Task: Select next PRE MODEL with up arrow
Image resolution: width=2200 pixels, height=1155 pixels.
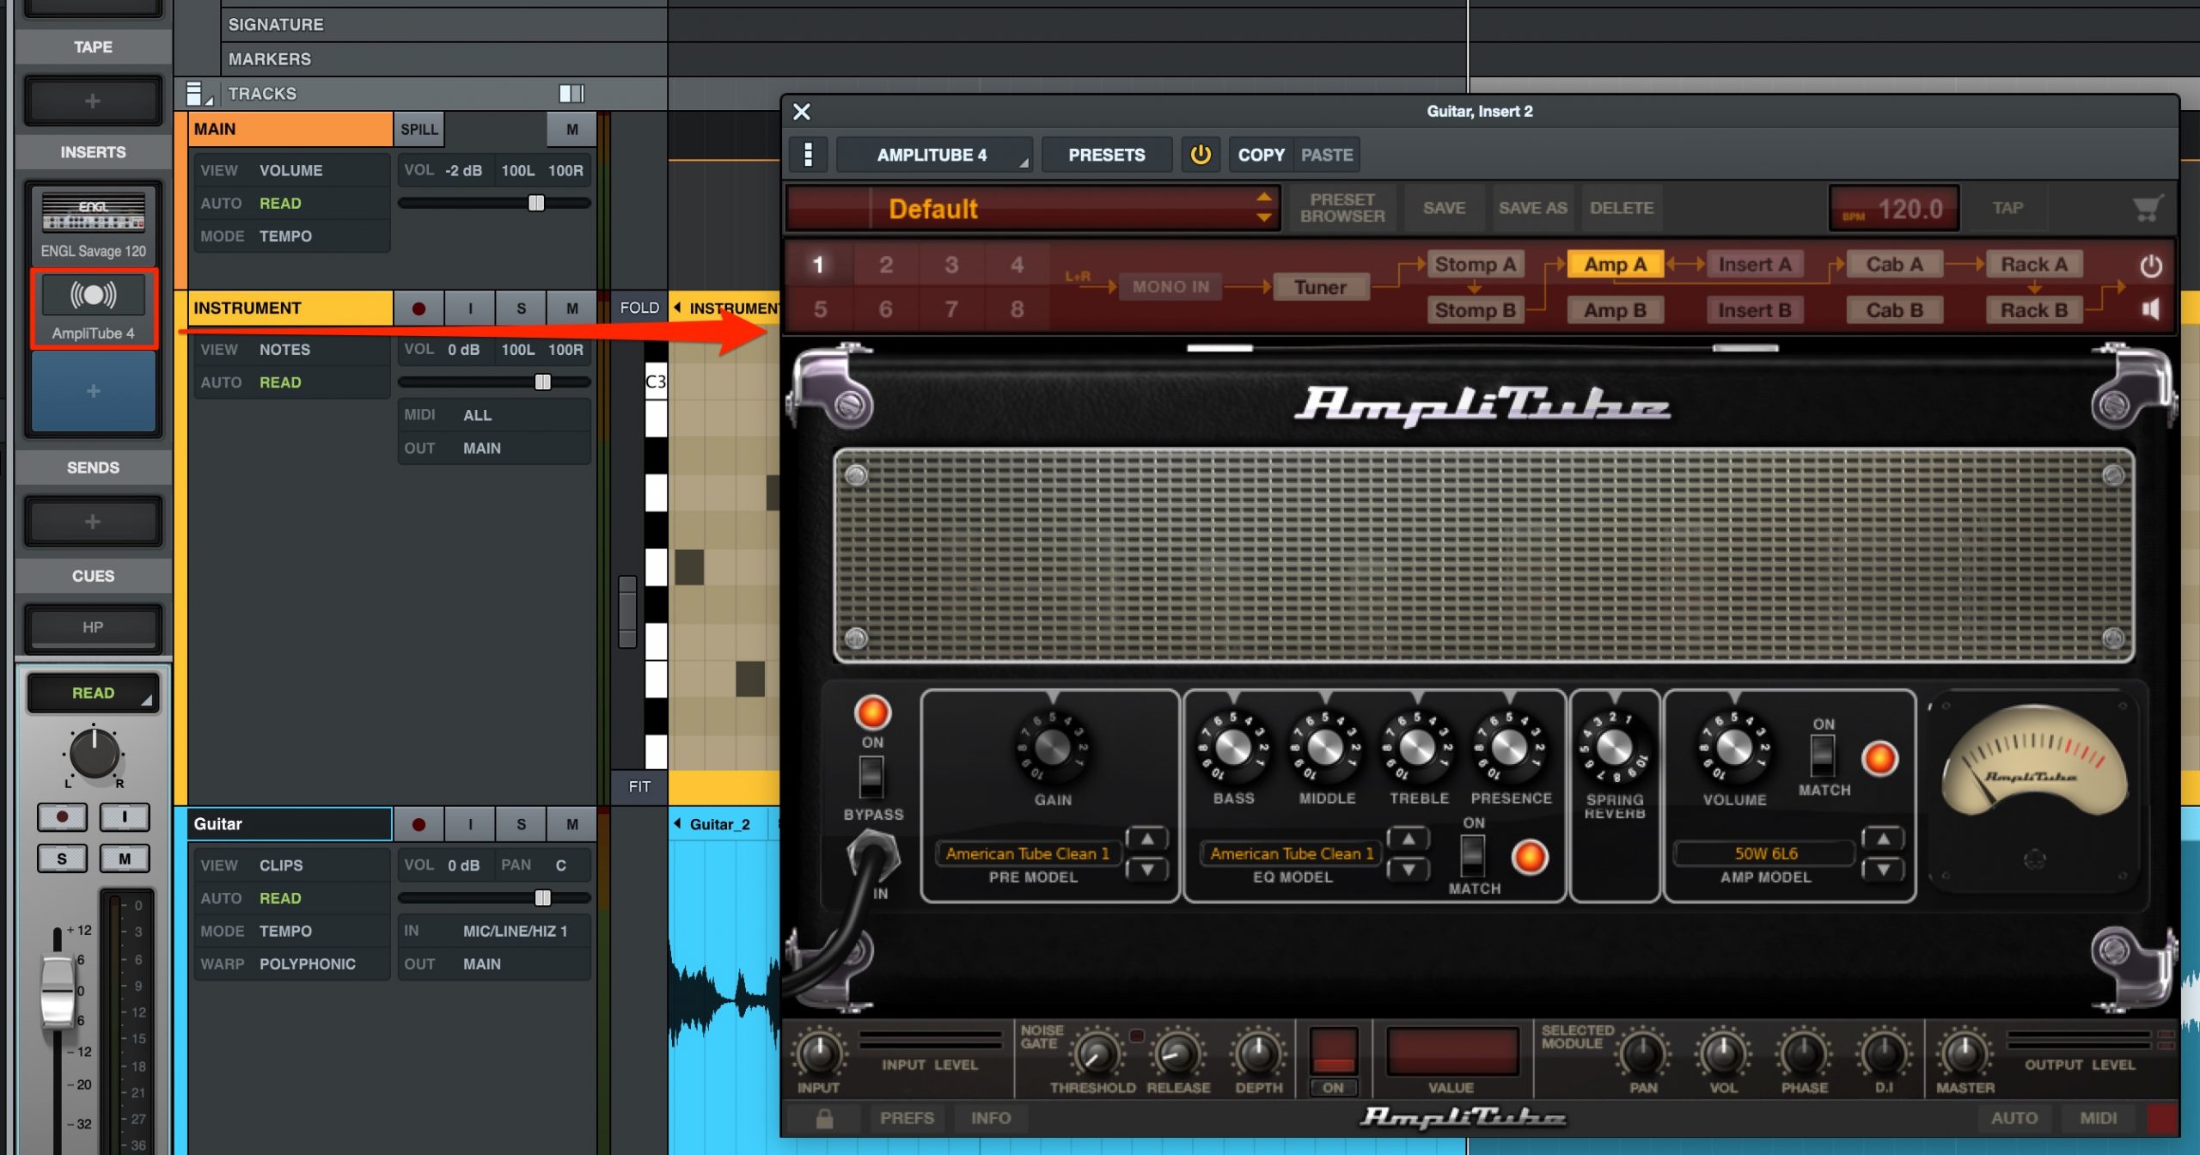Action: (x=1147, y=838)
